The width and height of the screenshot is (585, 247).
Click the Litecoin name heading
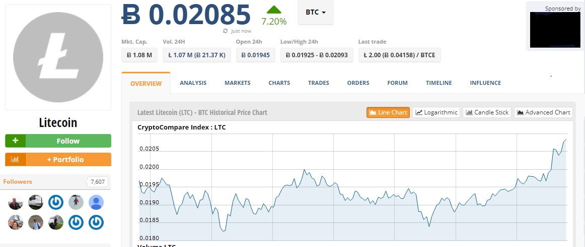click(58, 123)
